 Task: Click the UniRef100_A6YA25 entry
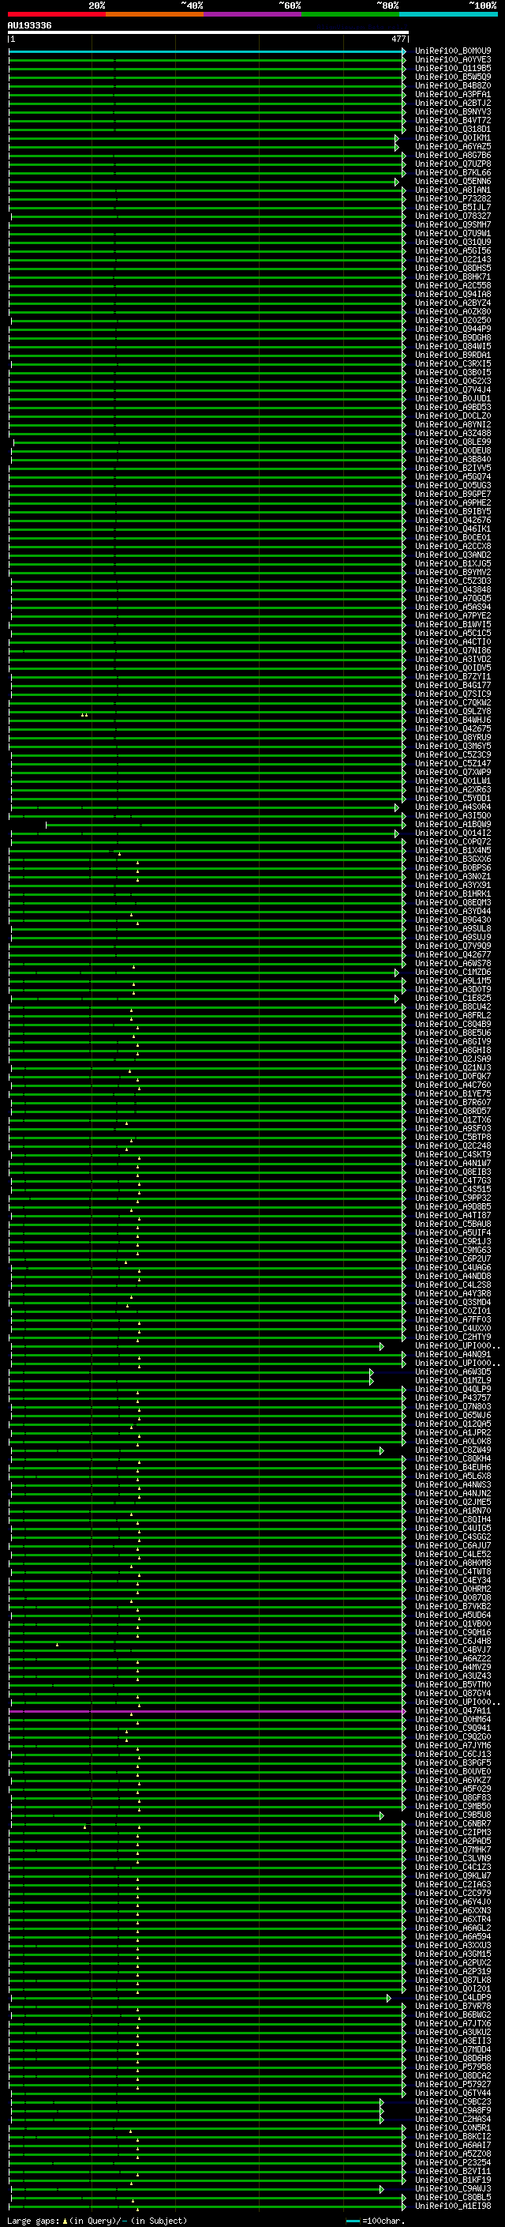453,146
